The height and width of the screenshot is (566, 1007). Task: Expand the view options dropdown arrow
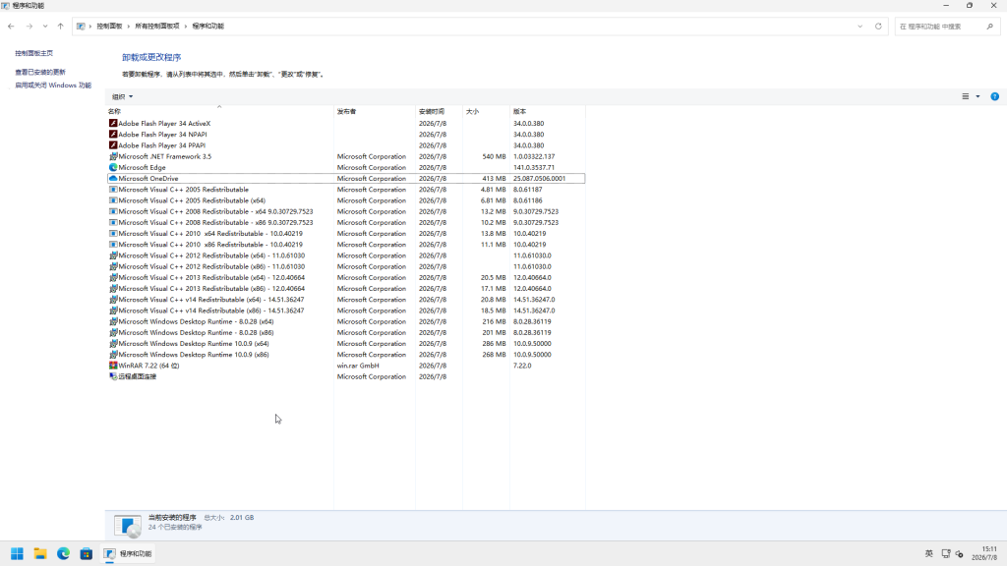click(978, 97)
